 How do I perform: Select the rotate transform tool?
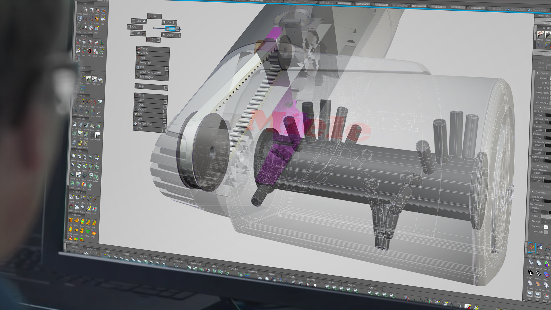(x=84, y=42)
